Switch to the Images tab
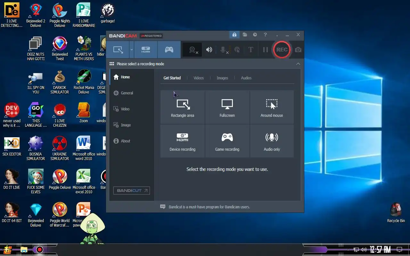Image resolution: width=410 pixels, height=256 pixels. (222, 78)
